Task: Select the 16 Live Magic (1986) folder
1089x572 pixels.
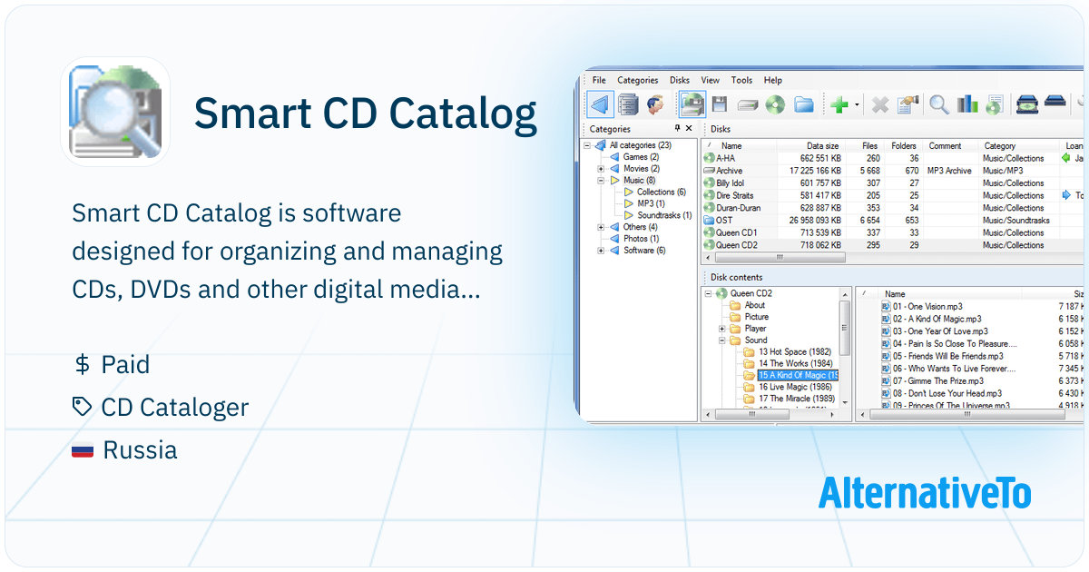Action: pyautogui.click(x=796, y=387)
